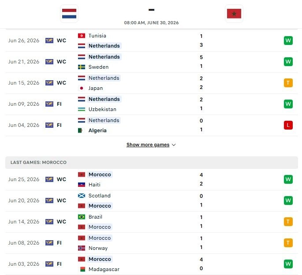Image resolution: width=302 pixels, height=275 pixels.
Task: Click the Netherlands flag in match header
Action: tap(69, 14)
